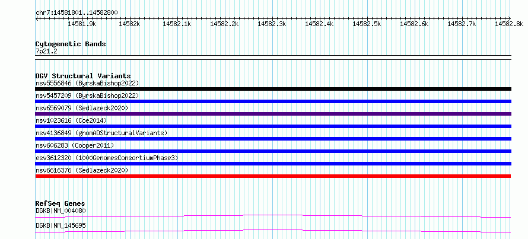Click the chr7:14581801..14582800 region label

[x=77, y=13]
